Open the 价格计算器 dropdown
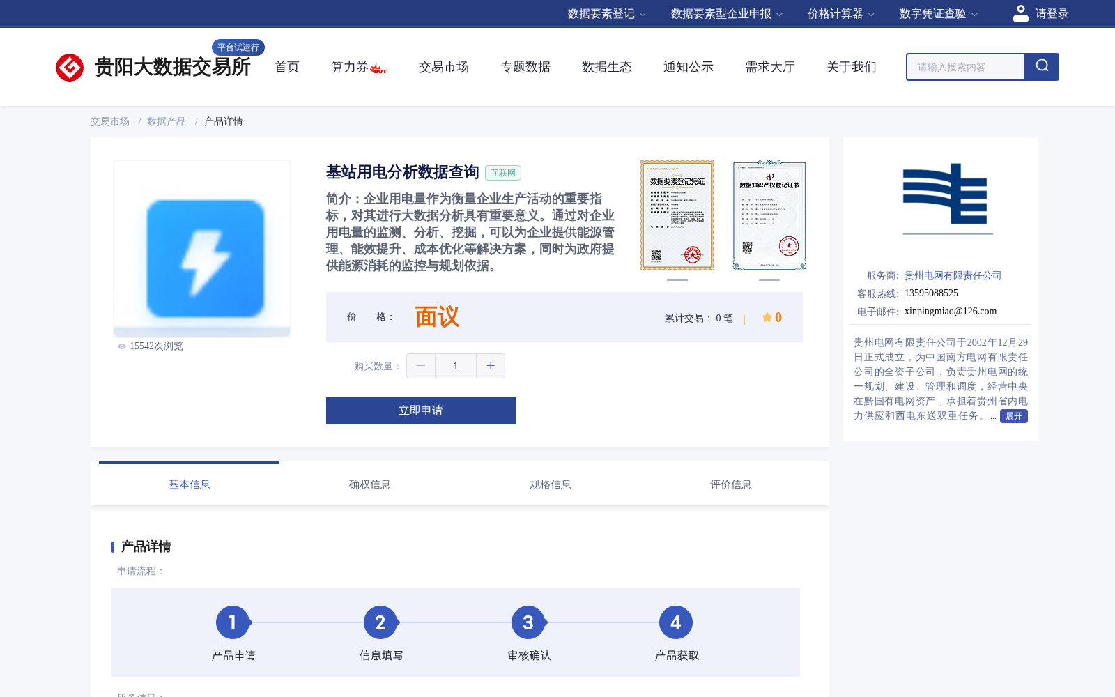The width and height of the screenshot is (1115, 697). pos(841,14)
